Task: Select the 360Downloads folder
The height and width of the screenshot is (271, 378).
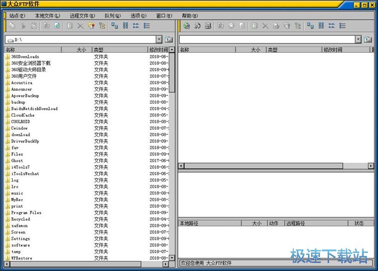Action: coord(25,57)
